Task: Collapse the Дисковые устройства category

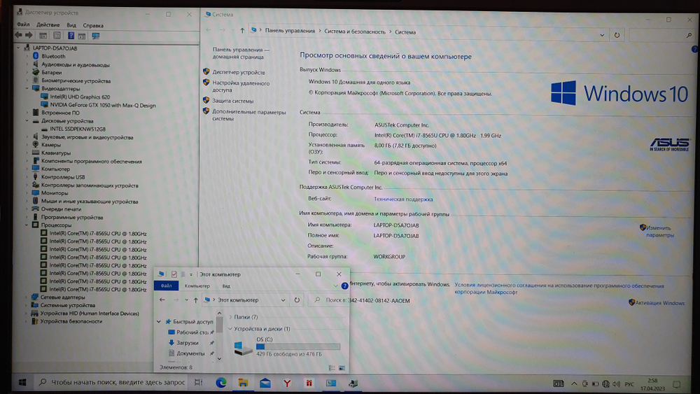Action: pos(27,121)
